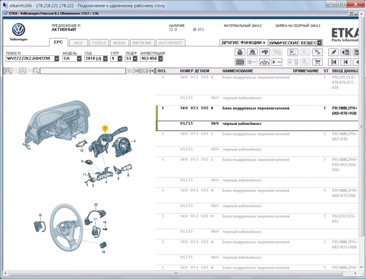Switch to the EPC tab
Image resolution: width=366 pixels, height=279 pixels.
coord(59,42)
